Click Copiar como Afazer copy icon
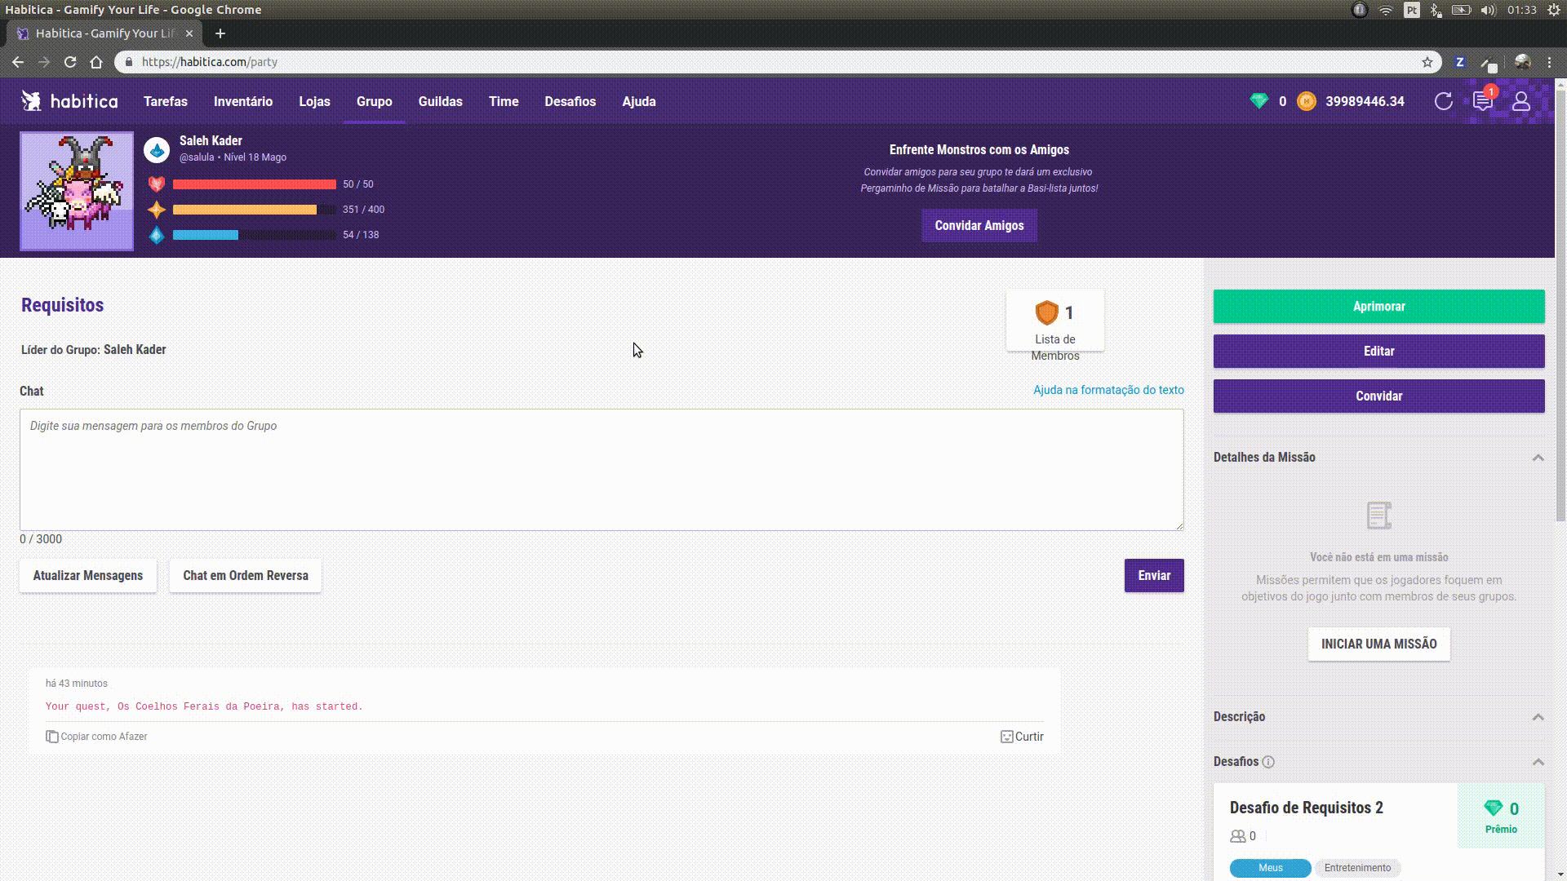 pyautogui.click(x=52, y=737)
